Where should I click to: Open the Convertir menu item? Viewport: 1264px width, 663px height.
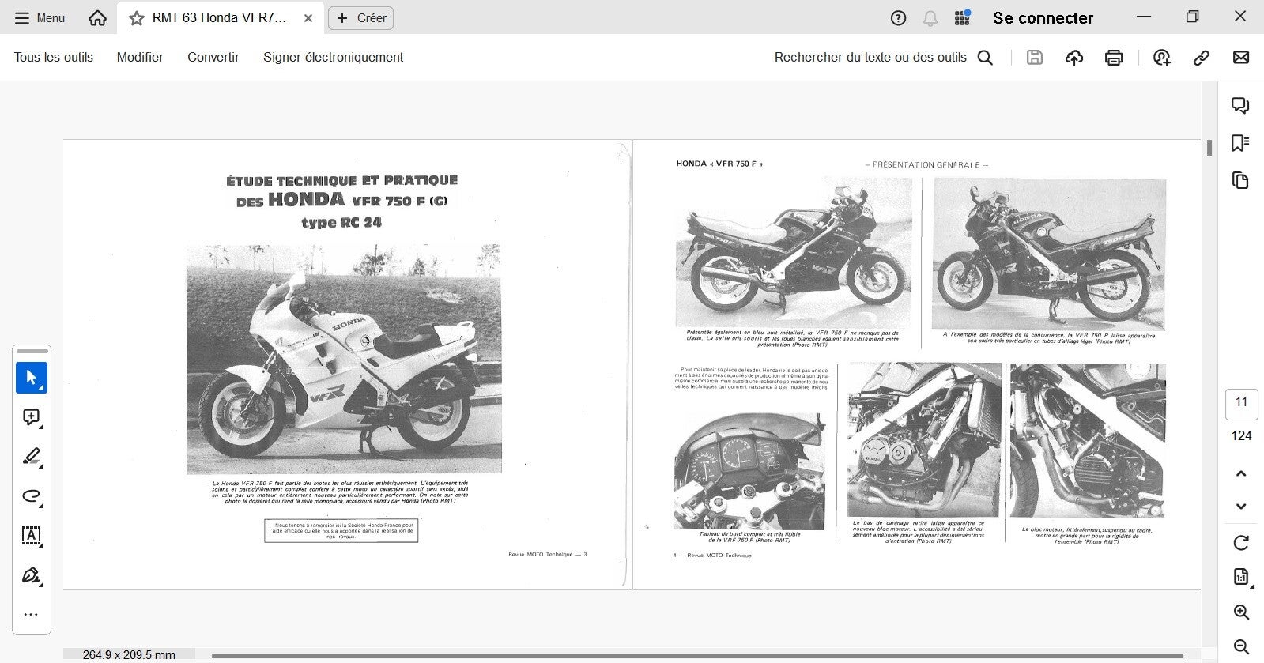tap(213, 58)
